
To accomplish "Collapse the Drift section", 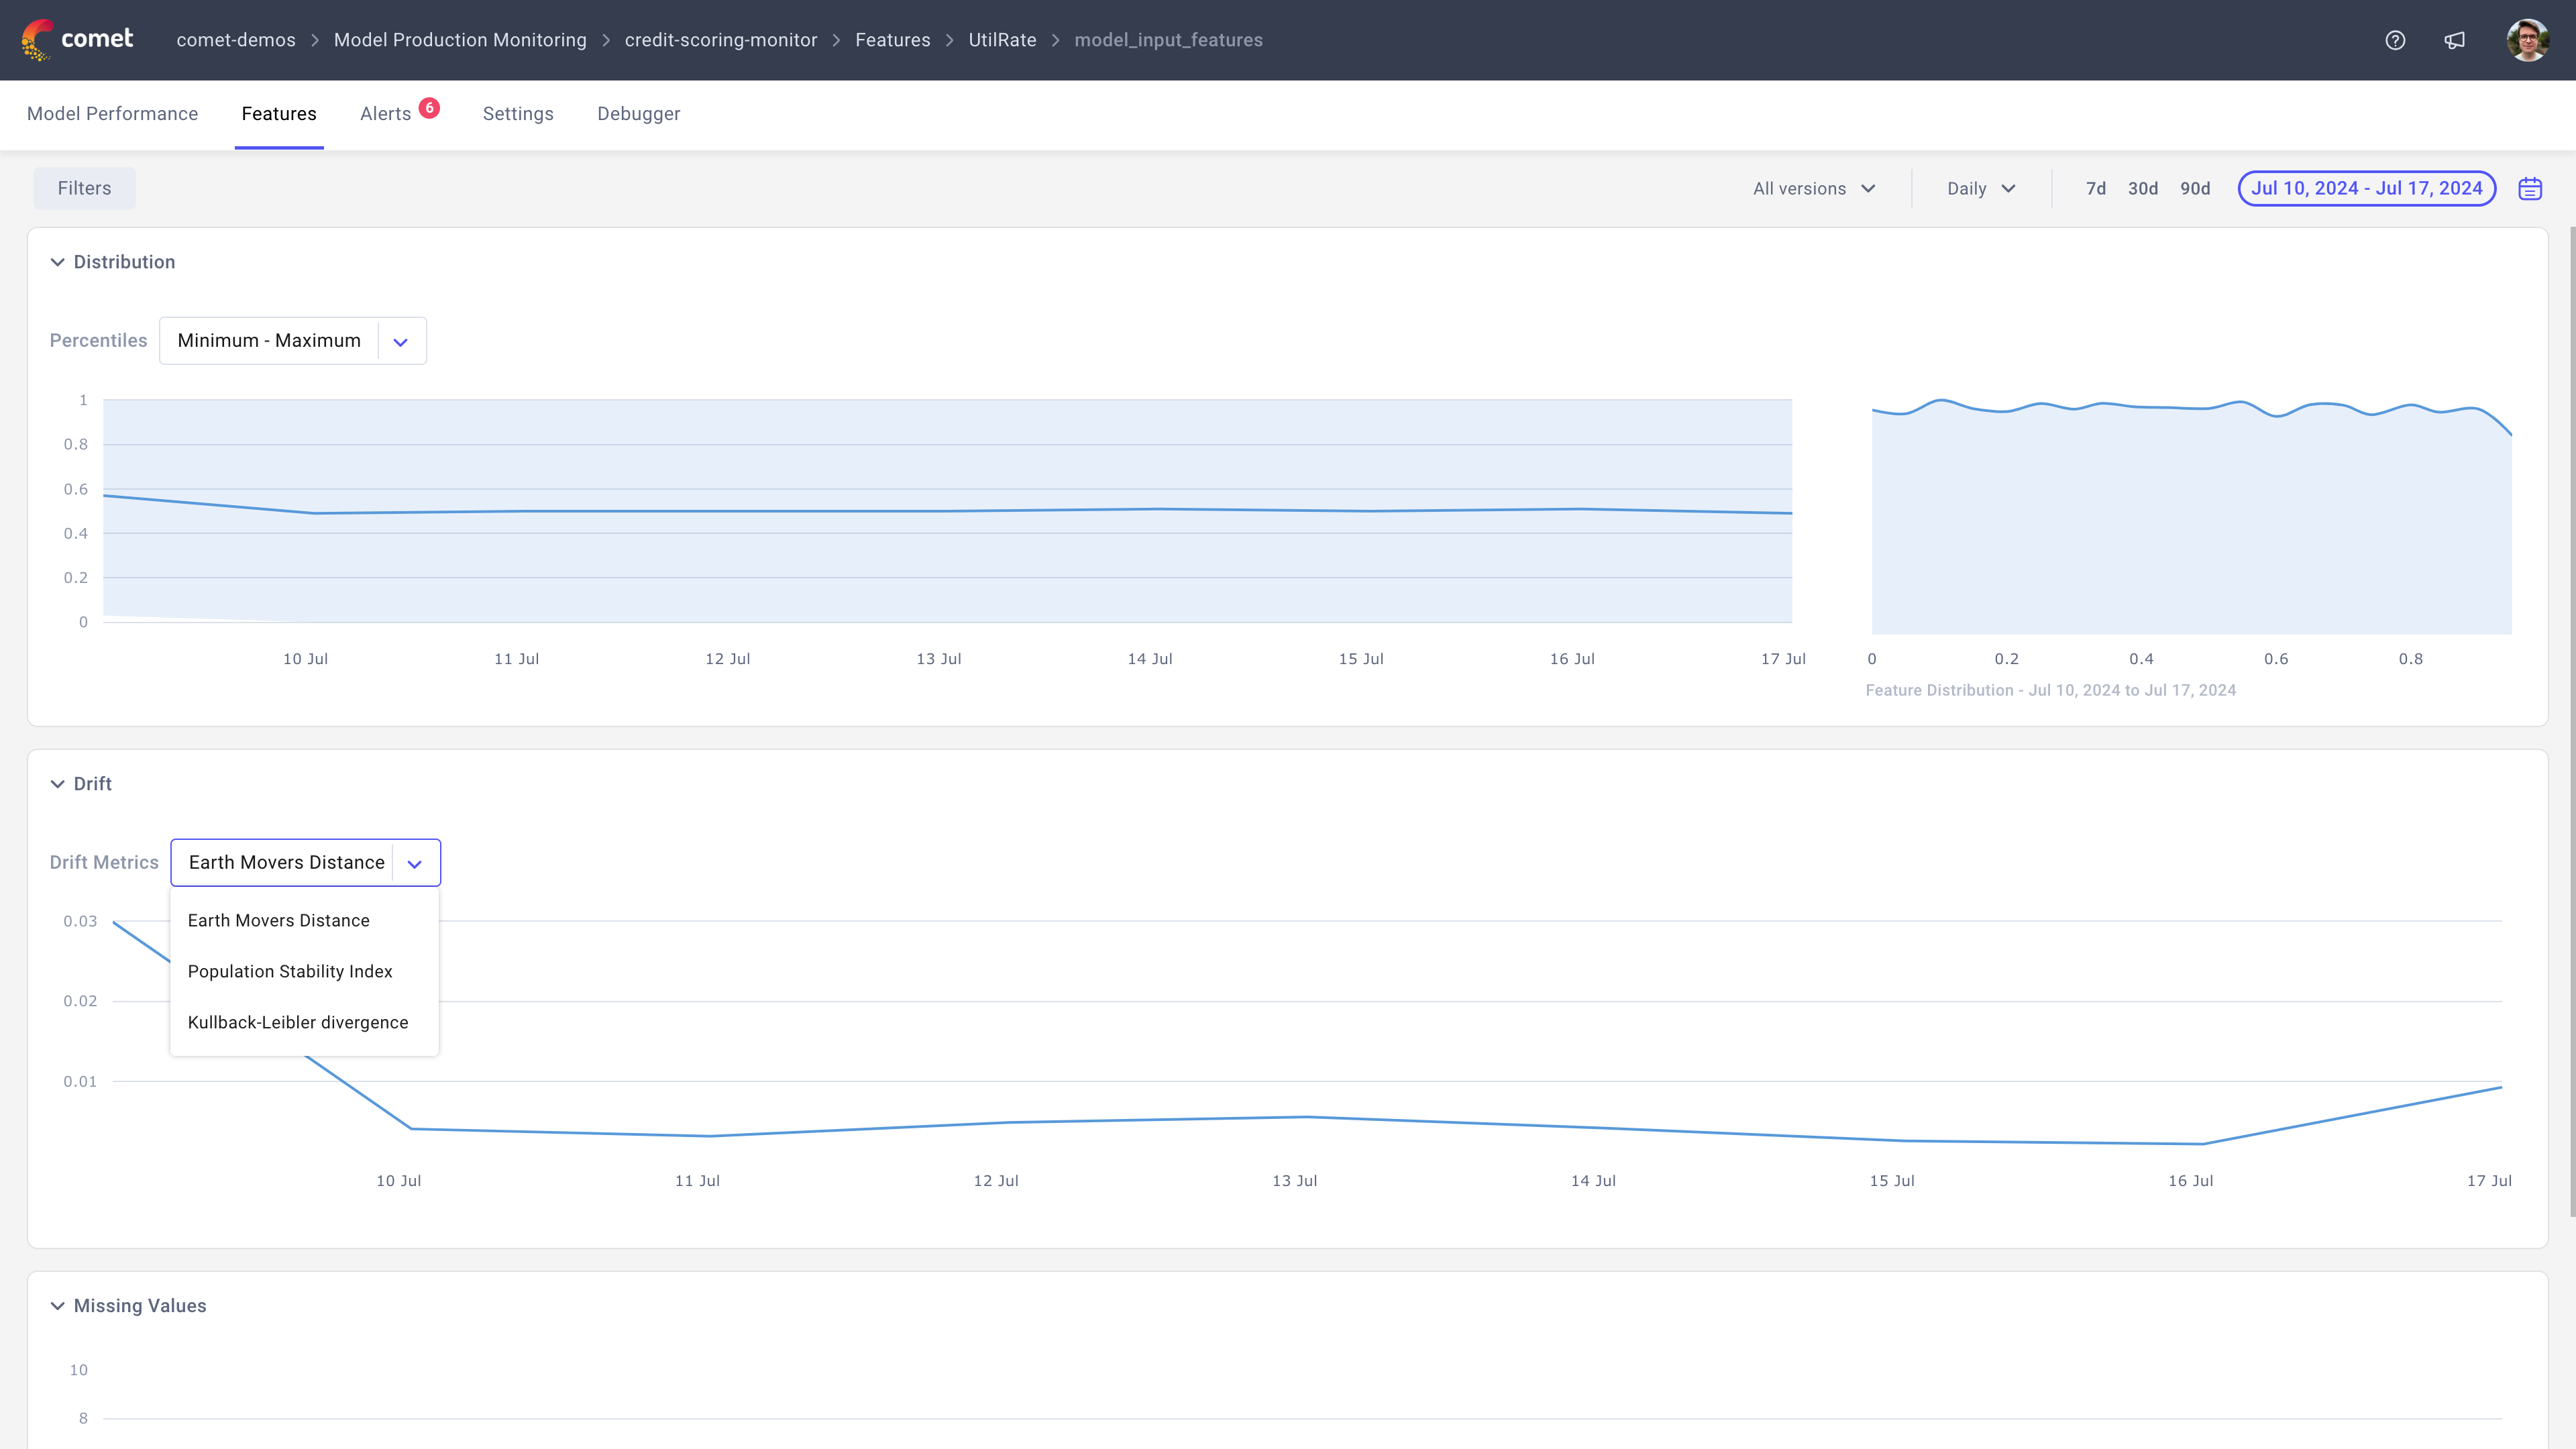I will [58, 783].
